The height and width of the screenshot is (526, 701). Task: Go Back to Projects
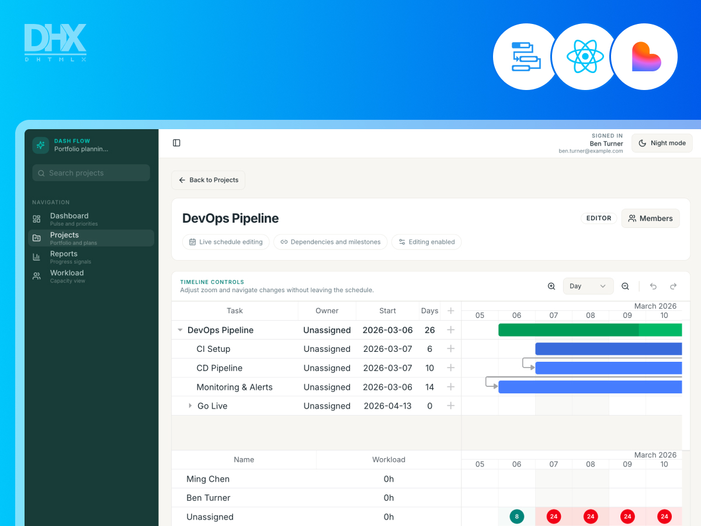click(209, 180)
